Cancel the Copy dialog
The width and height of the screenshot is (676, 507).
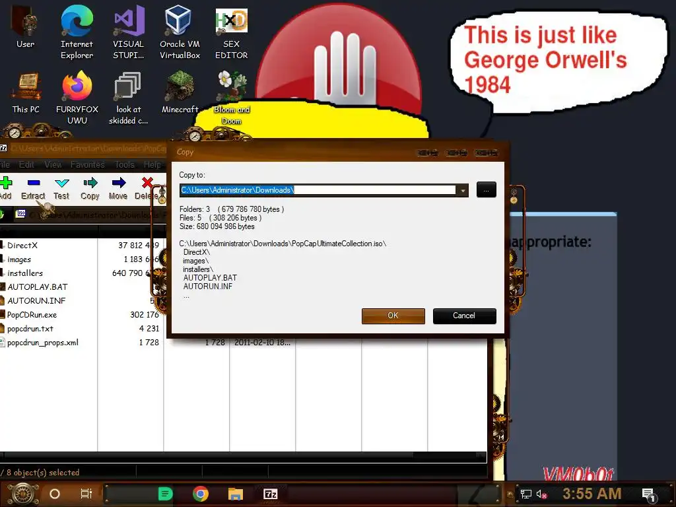tap(464, 316)
